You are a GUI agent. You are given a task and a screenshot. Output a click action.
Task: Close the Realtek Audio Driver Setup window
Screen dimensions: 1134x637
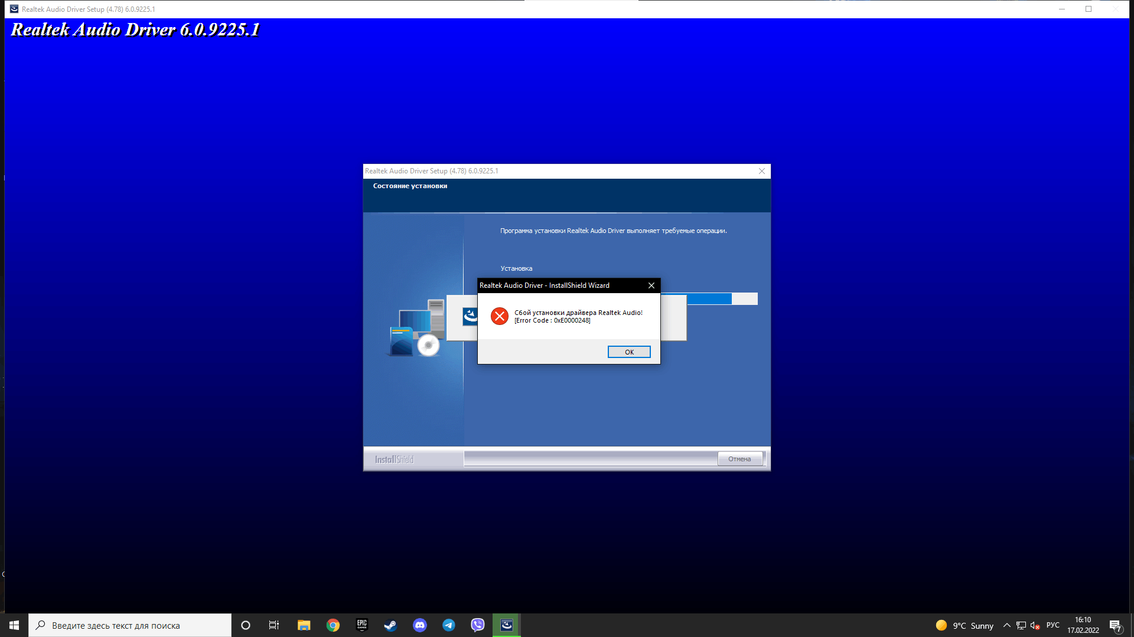(762, 171)
